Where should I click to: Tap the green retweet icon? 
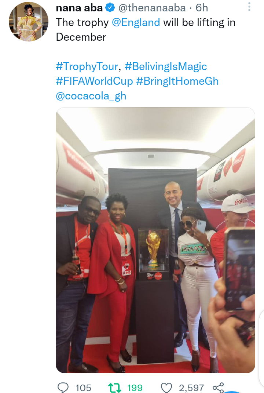(x=115, y=388)
